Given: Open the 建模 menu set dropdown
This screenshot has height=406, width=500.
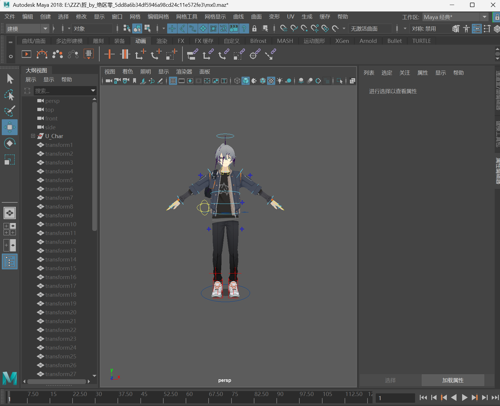Looking at the screenshot, I should click(45, 29).
